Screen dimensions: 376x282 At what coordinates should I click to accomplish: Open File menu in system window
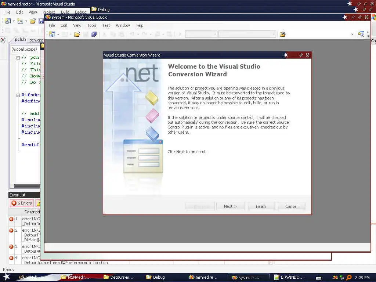(52, 25)
